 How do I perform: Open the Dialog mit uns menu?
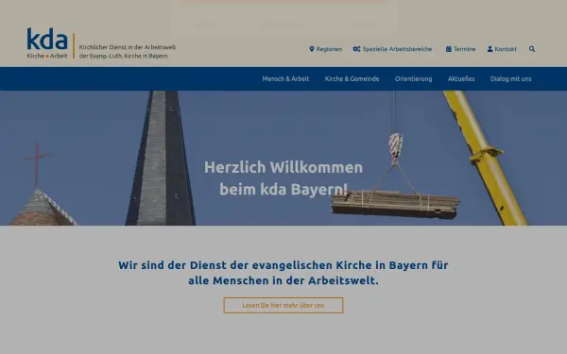pyautogui.click(x=511, y=78)
